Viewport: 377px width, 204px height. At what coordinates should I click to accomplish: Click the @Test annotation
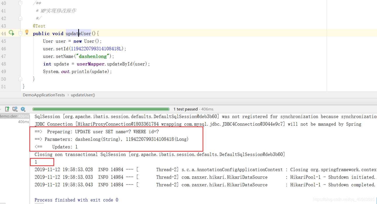click(x=39, y=26)
